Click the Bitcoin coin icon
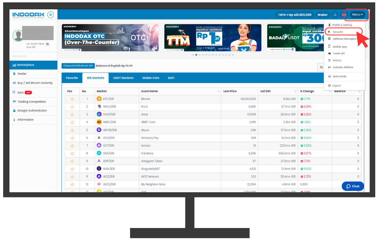This screenshot has width=378, height=241. [x=99, y=99]
